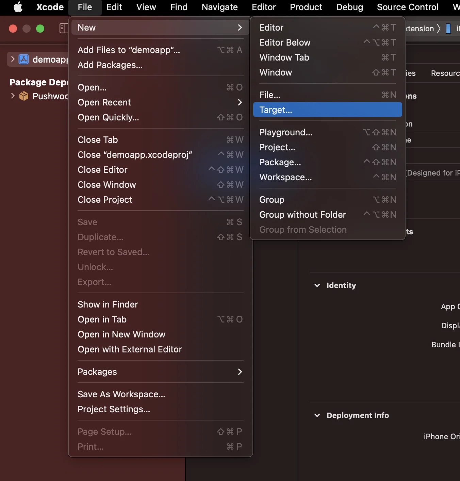Click the Pushwoosh package box icon
460x481 pixels.
23,96
